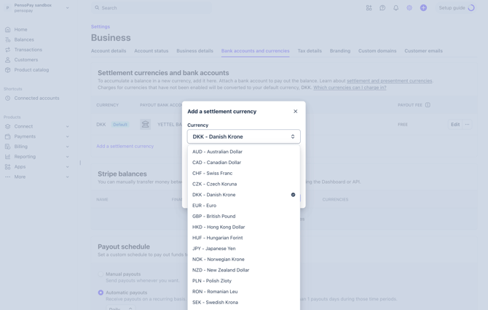Open the notifications bell
The height and width of the screenshot is (310, 488).
(396, 8)
